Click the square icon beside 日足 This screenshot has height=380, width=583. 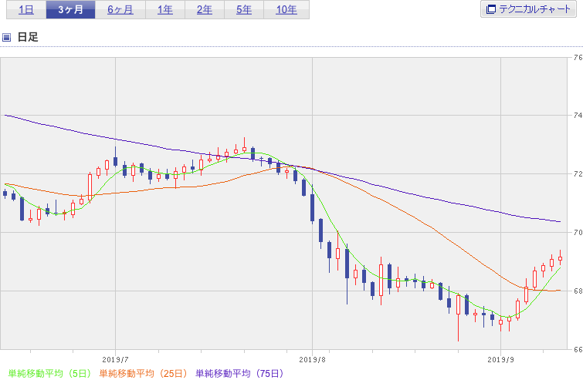click(6, 37)
